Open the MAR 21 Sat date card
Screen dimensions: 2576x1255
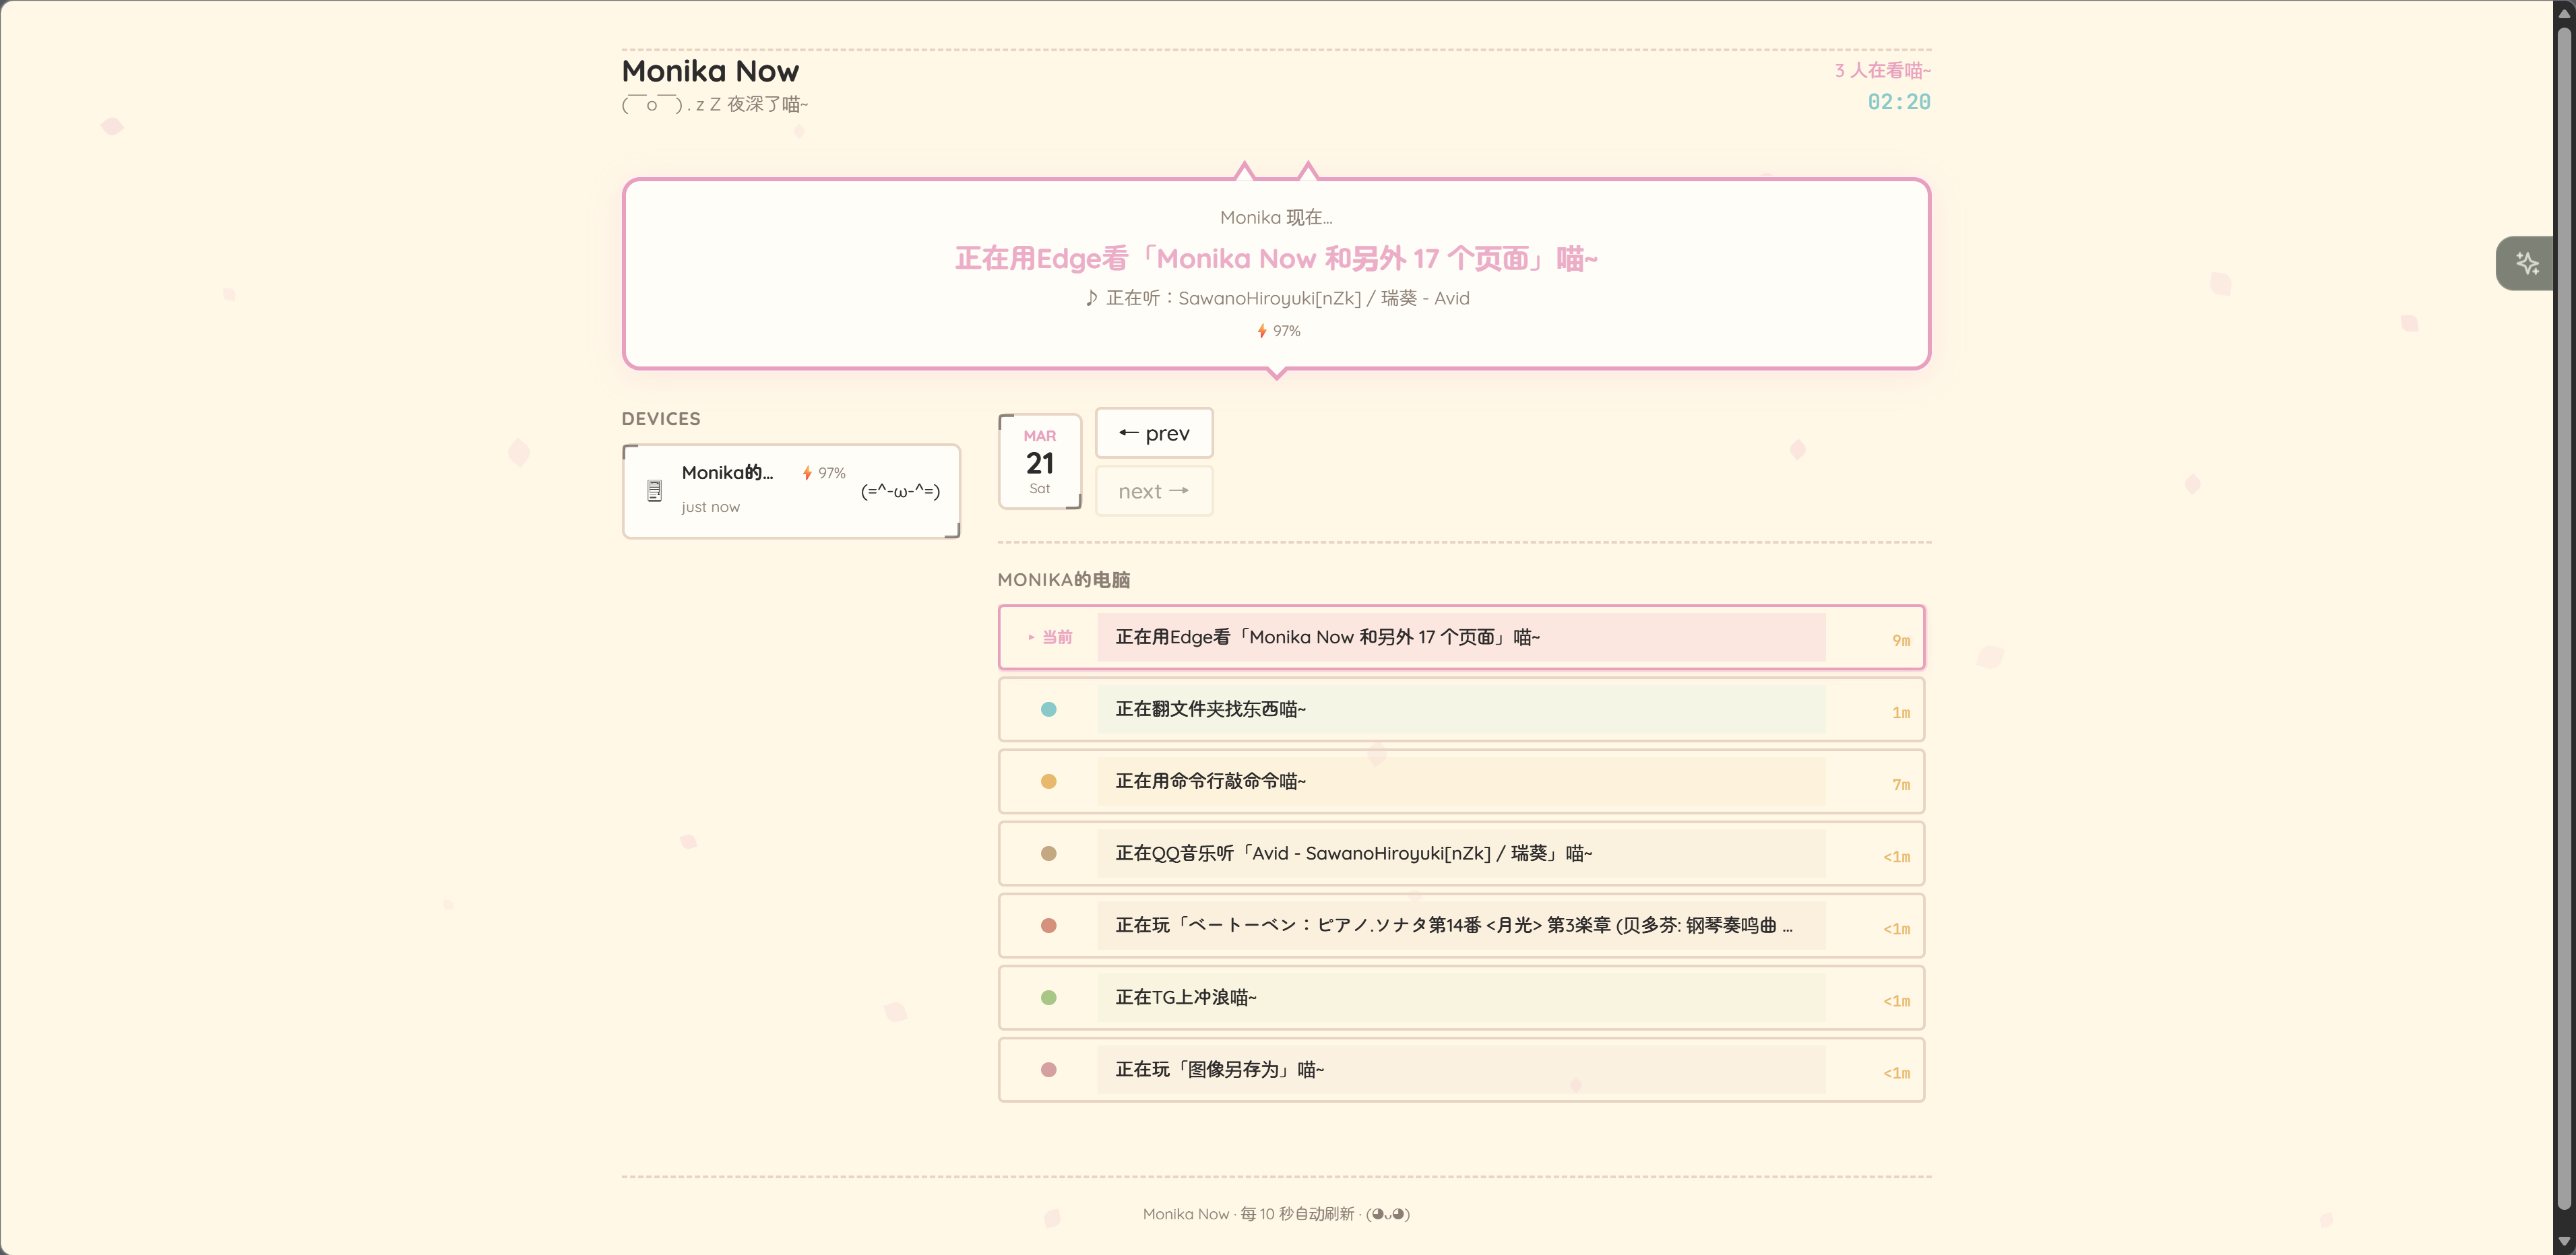pos(1040,461)
